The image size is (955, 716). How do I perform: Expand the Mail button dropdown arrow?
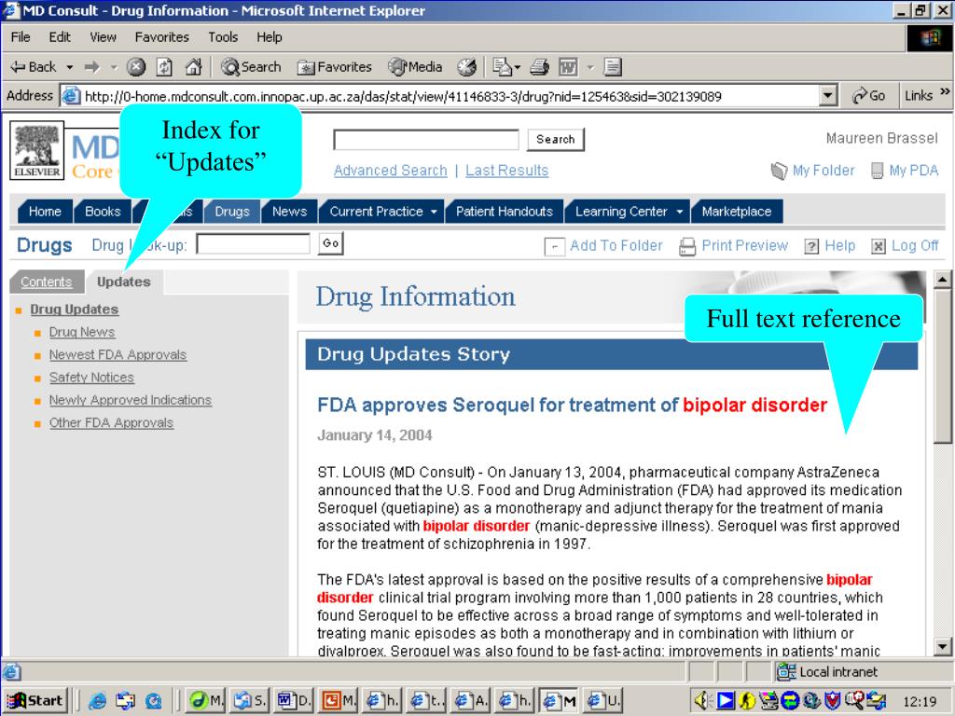pyautogui.click(x=518, y=67)
